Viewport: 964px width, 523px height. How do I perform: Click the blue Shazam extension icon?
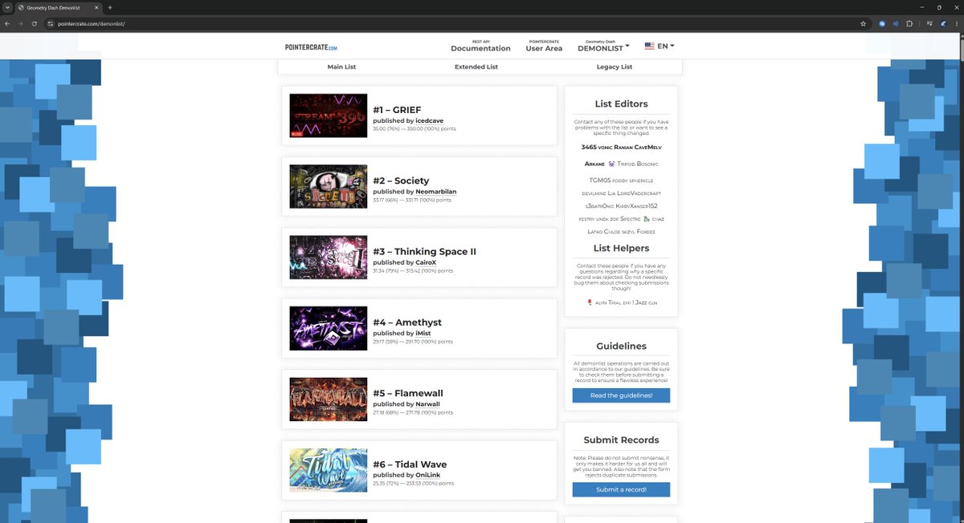point(881,24)
